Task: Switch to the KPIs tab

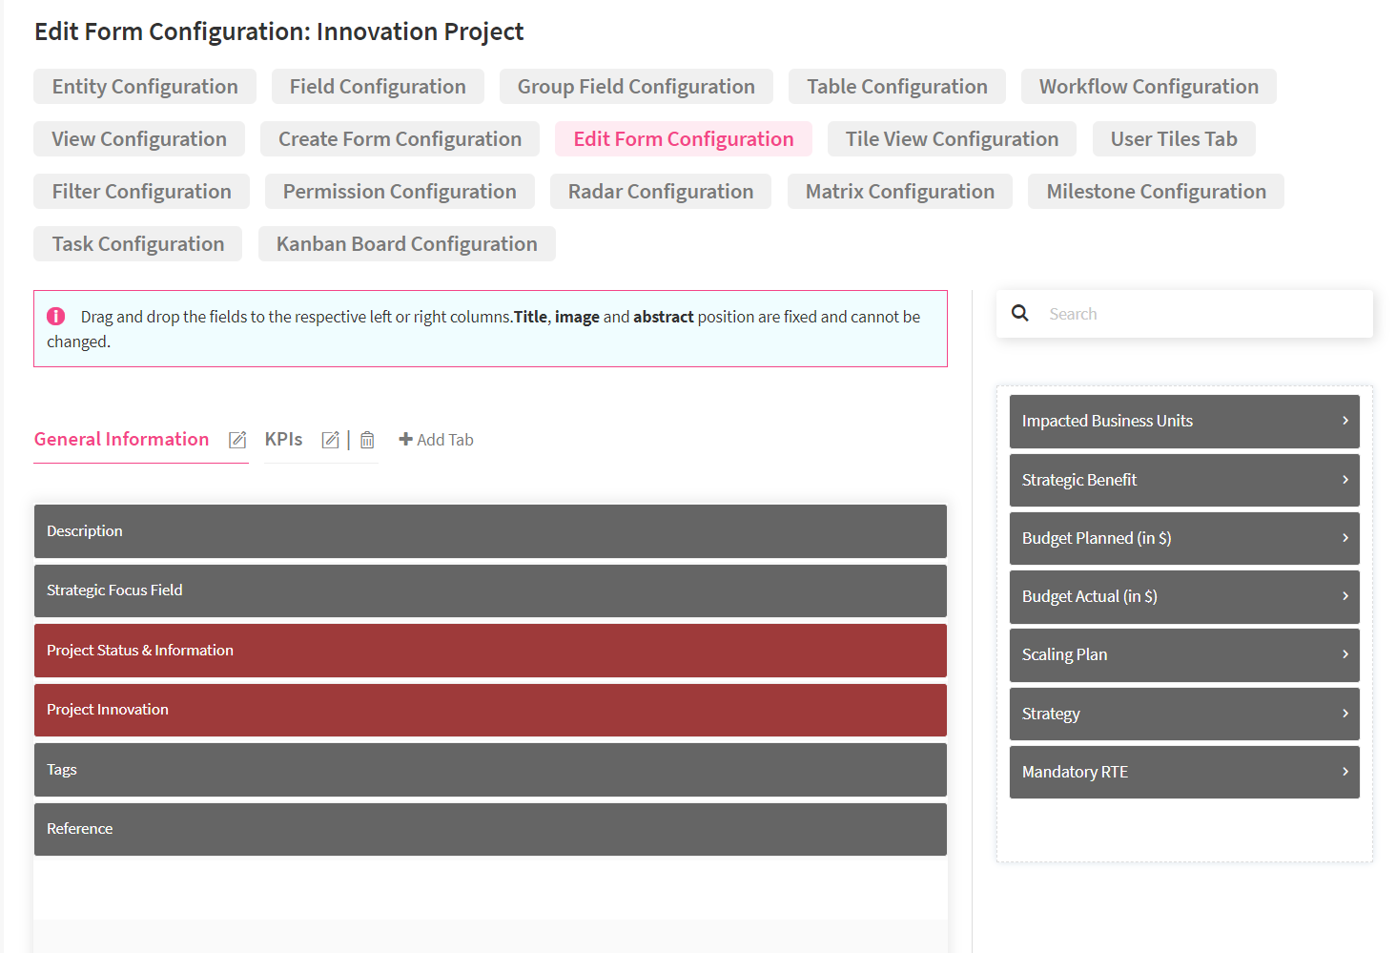Action: (283, 440)
